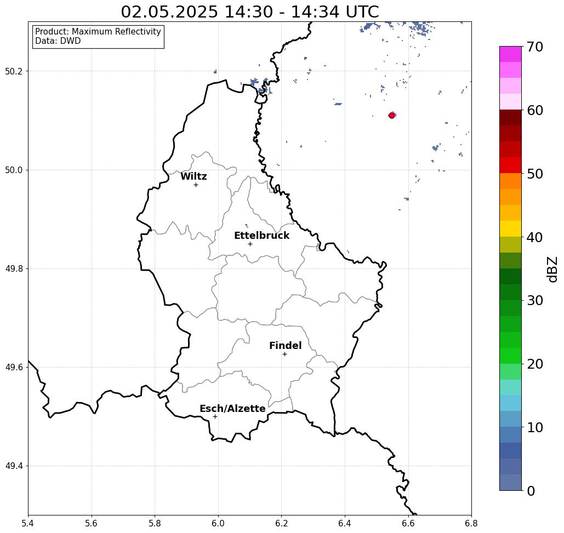Click the colorbar tick label 50

[535, 174]
